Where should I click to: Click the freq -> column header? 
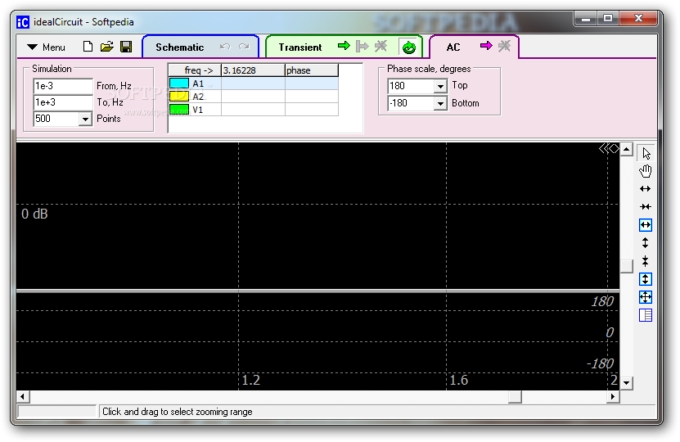tap(195, 70)
